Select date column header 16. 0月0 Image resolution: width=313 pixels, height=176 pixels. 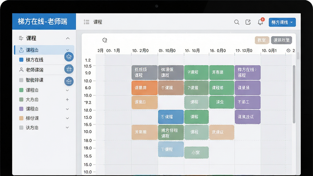(218, 51)
